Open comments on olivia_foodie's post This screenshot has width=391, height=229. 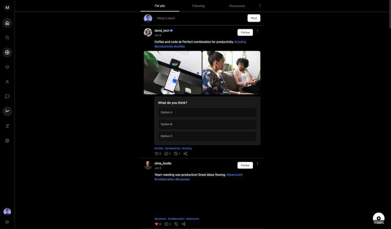tap(166, 224)
